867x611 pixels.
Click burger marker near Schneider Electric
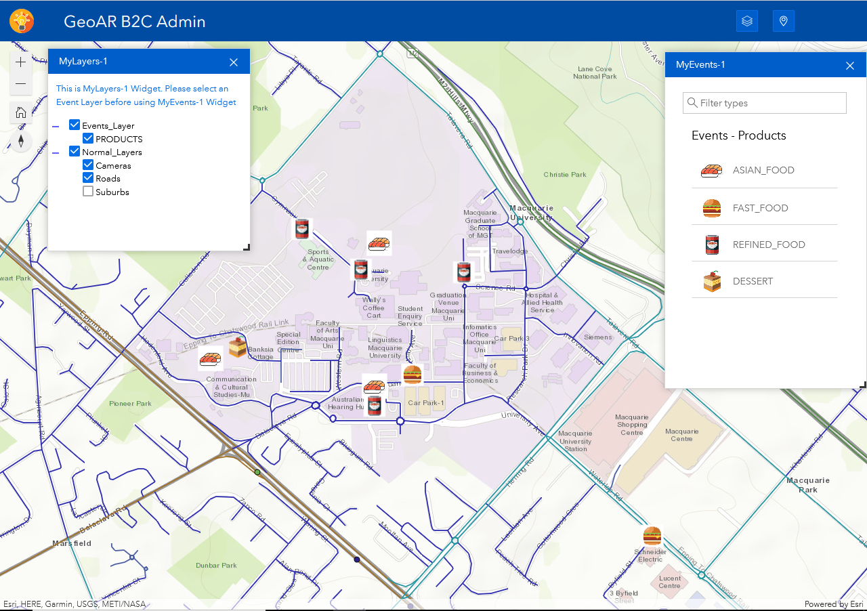652,536
